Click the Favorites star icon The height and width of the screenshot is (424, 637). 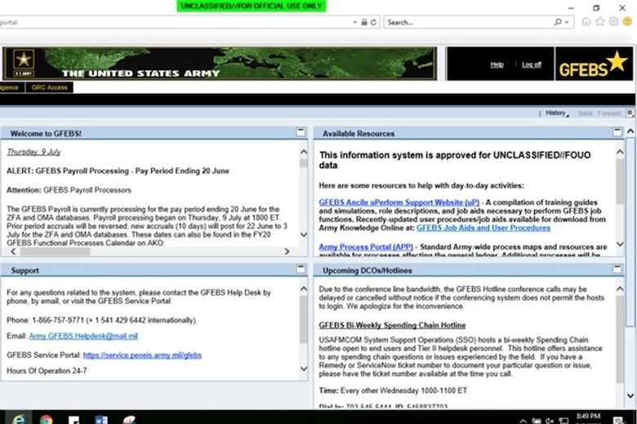600,22
